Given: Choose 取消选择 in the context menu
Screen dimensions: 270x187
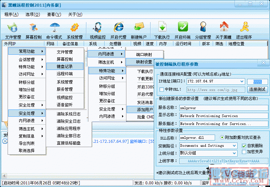Looking at the screenshot, I should point(27,150).
